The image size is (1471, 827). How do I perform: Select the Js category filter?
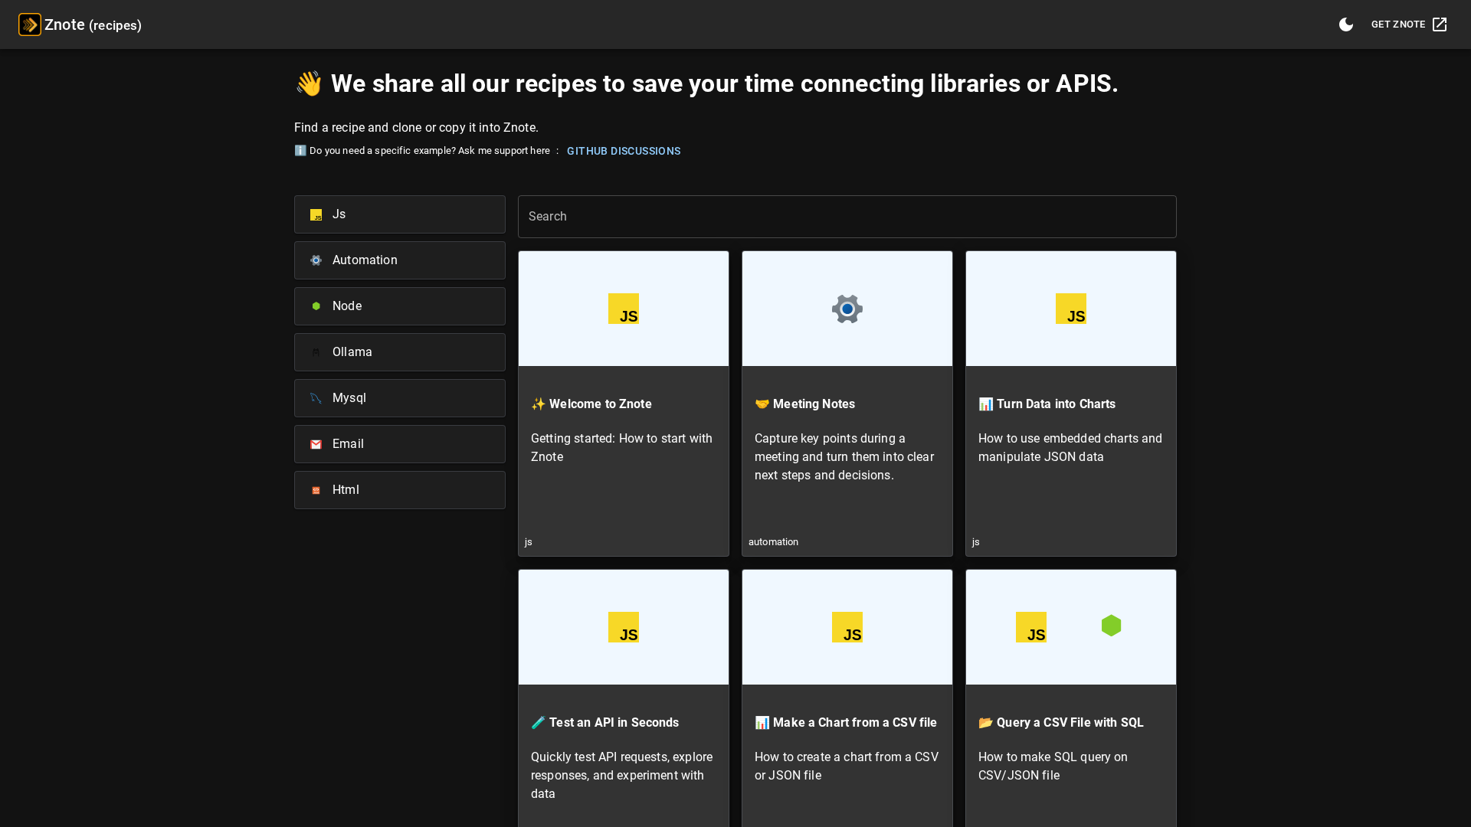coord(399,214)
